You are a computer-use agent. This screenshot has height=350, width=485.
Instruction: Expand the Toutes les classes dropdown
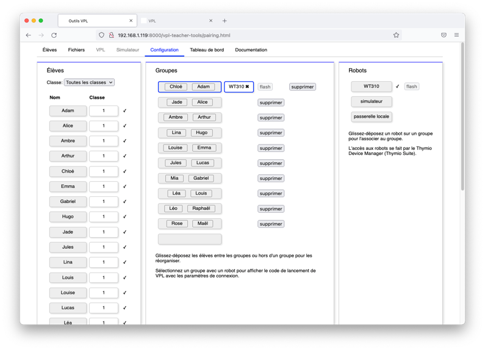pos(89,82)
